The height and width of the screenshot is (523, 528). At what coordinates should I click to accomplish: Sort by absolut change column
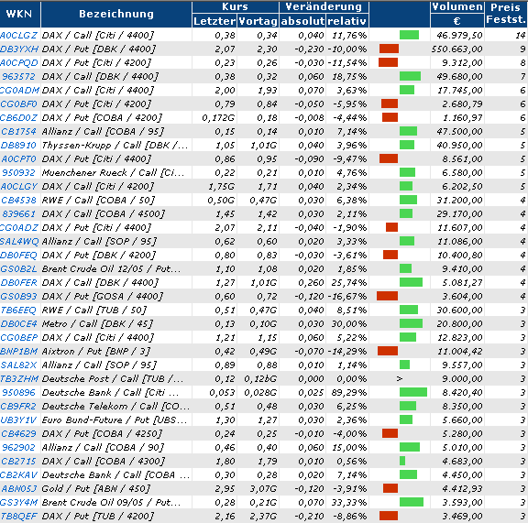click(x=302, y=21)
